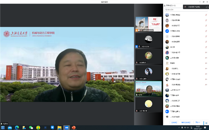Open the dark cat icon app in taskbar
Viewport: 209px width, 130px height.
click(x=45, y=128)
